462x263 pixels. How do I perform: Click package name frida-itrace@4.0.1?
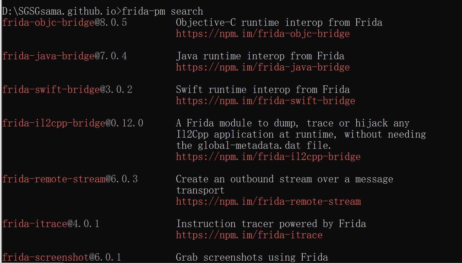click(x=51, y=224)
